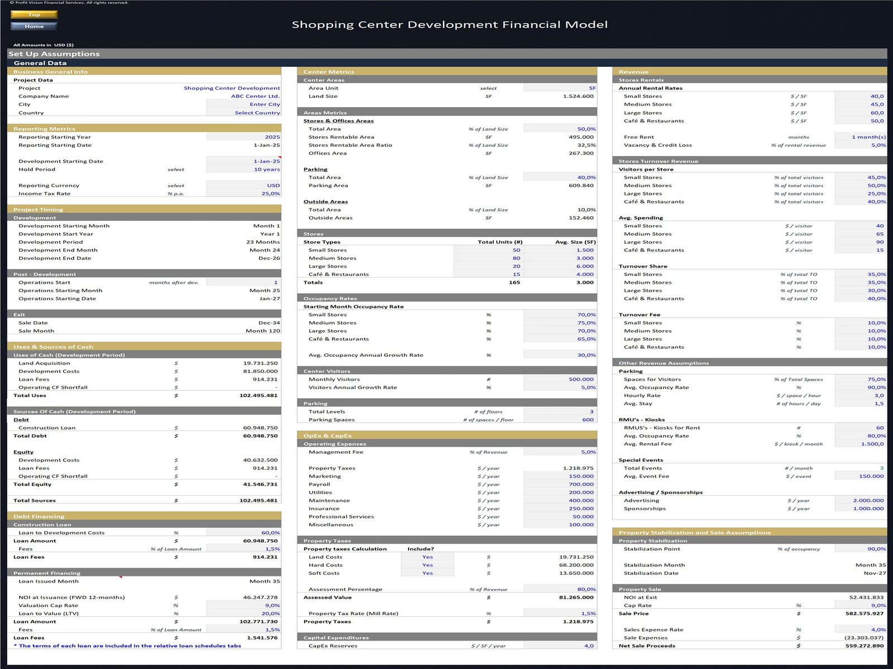Select the Small Stores total units cell
The image size is (893, 669).
pyautogui.click(x=488, y=250)
